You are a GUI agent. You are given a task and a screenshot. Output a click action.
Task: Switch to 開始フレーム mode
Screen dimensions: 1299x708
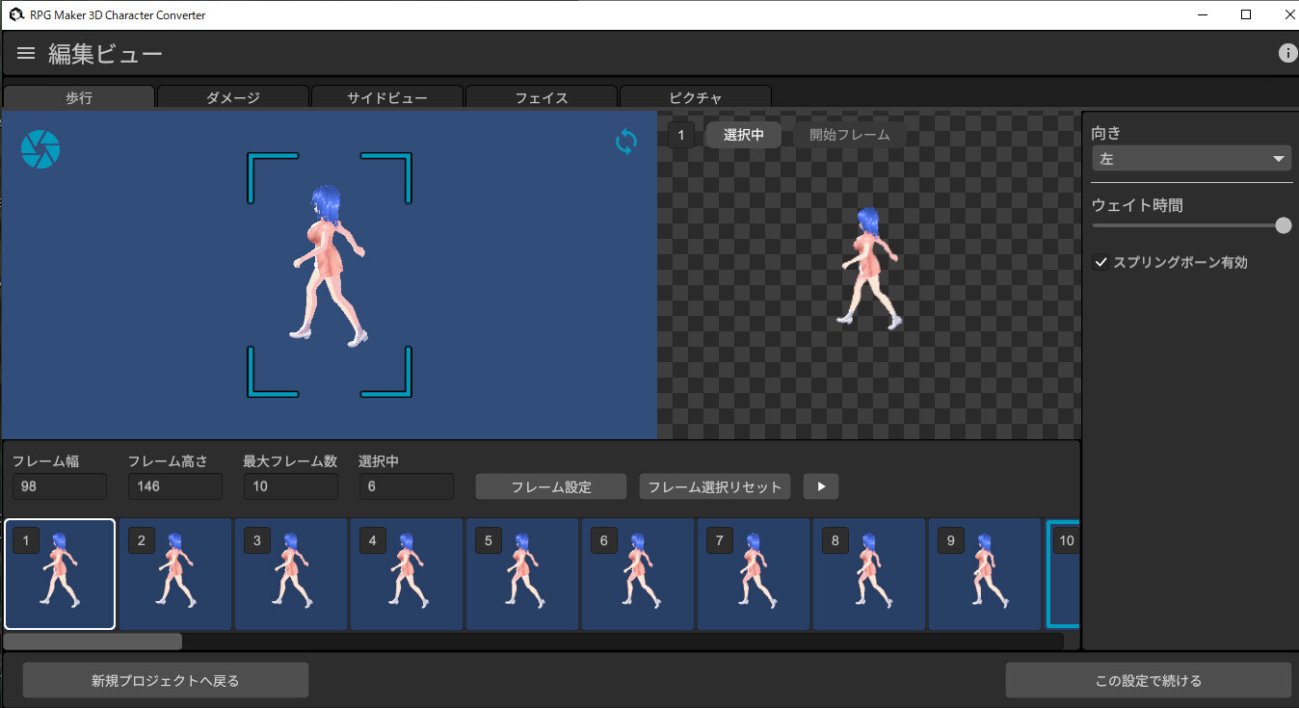848,135
